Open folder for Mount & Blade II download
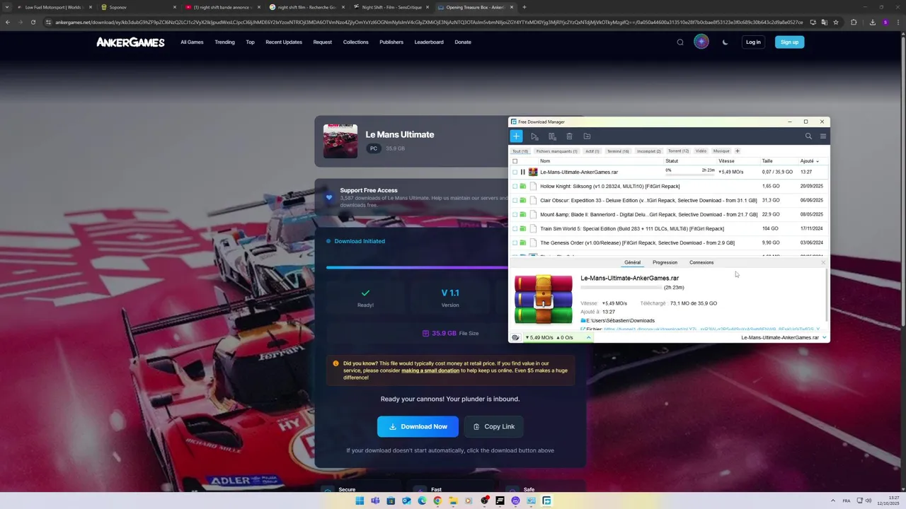Screen dimensions: 906x509 coord(523,214)
